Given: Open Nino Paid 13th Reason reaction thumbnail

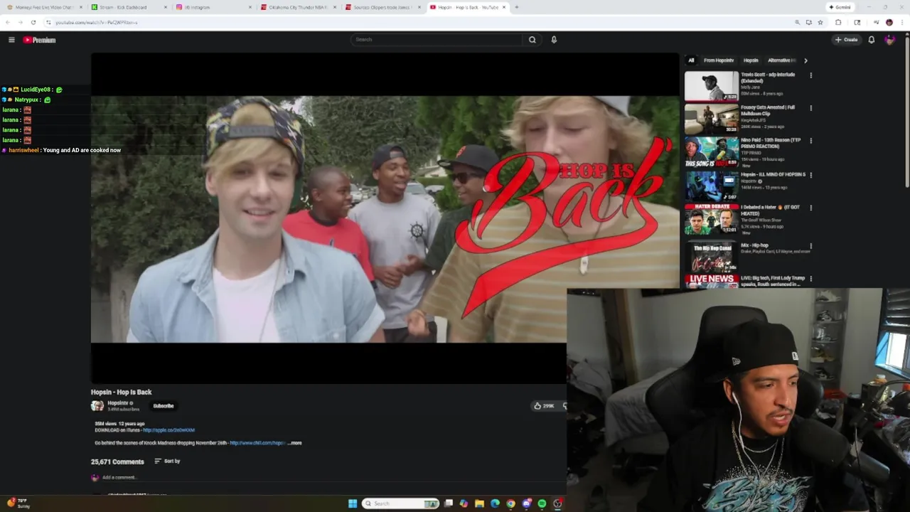Looking at the screenshot, I should [x=712, y=151].
